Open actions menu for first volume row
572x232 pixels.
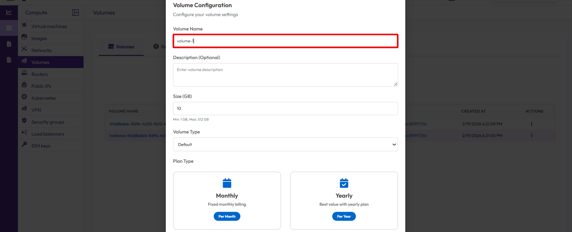point(532,124)
